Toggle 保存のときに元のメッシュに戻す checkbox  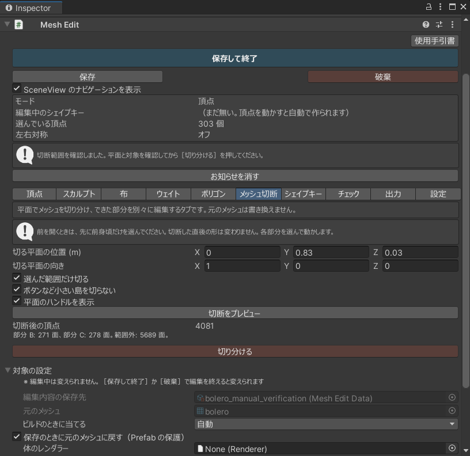click(17, 436)
